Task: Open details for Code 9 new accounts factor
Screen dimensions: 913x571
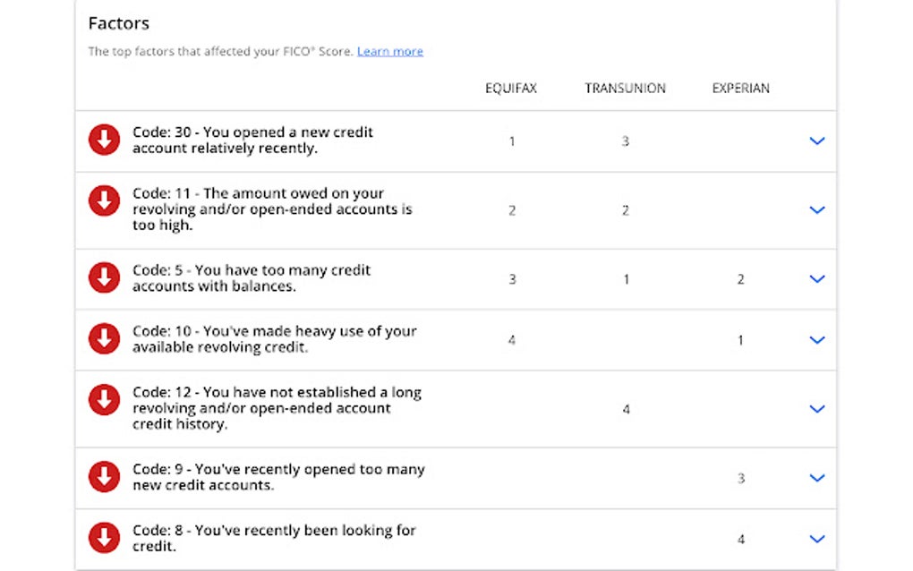Action: pyautogui.click(x=816, y=478)
